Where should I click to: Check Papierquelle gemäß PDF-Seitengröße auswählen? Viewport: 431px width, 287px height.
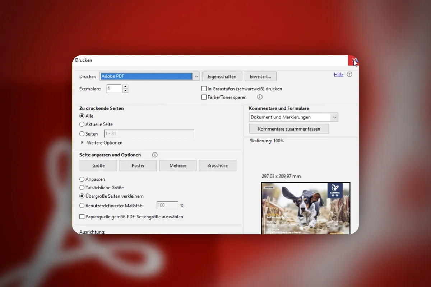point(82,217)
